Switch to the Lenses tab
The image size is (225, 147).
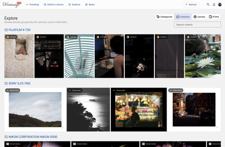click(199, 17)
